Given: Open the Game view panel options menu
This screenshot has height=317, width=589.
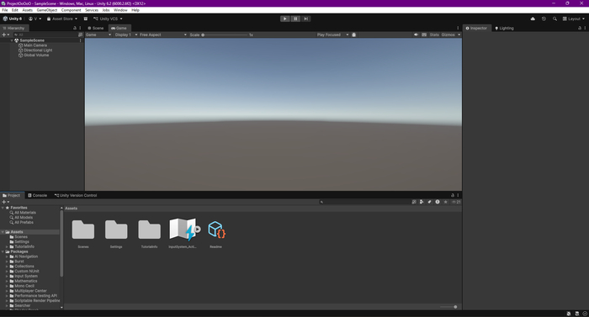Looking at the screenshot, I should pos(458,29).
